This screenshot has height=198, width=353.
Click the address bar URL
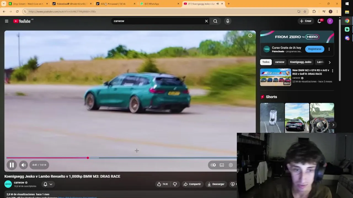tap(62, 12)
